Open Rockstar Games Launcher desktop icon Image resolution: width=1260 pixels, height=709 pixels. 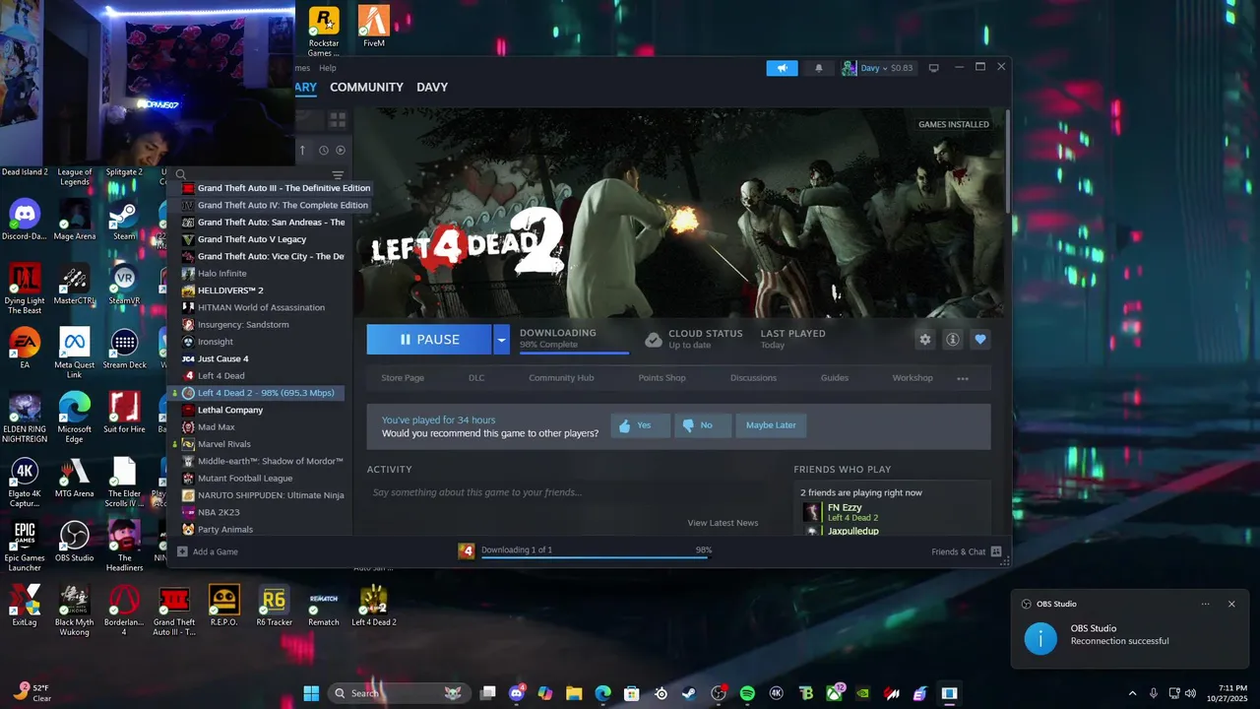click(x=324, y=32)
